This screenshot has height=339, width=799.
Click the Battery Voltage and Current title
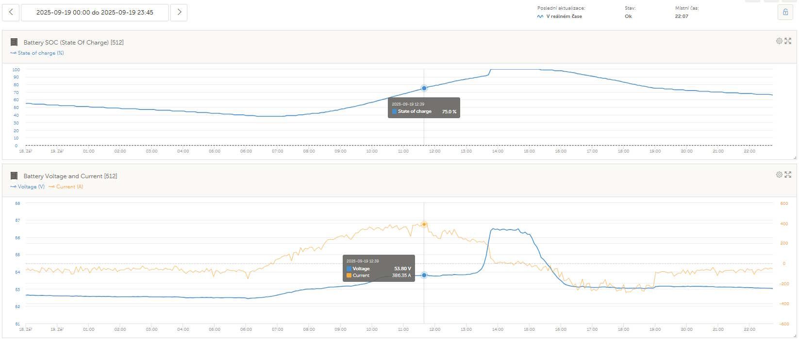tap(70, 176)
